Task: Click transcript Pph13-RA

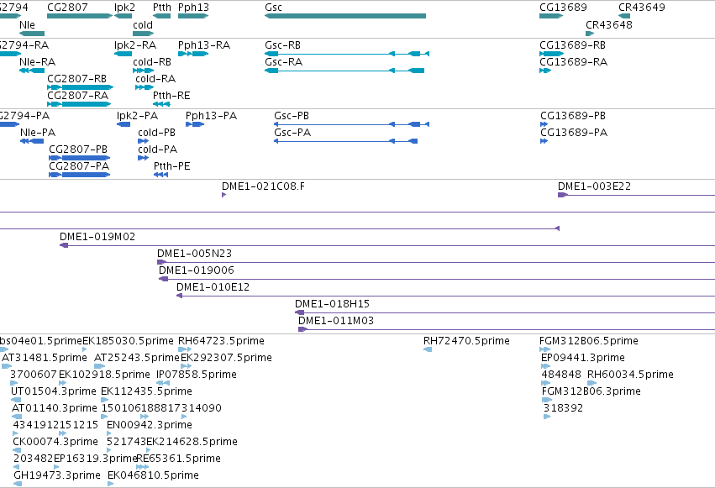Action: pos(204,45)
